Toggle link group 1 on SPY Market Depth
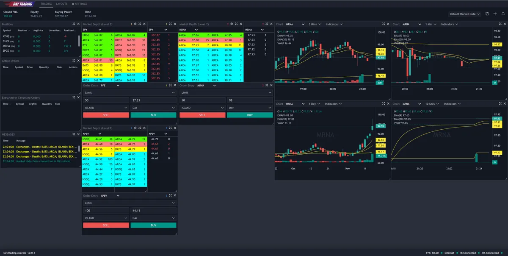This screenshot has height=256, width=508. 131,24
